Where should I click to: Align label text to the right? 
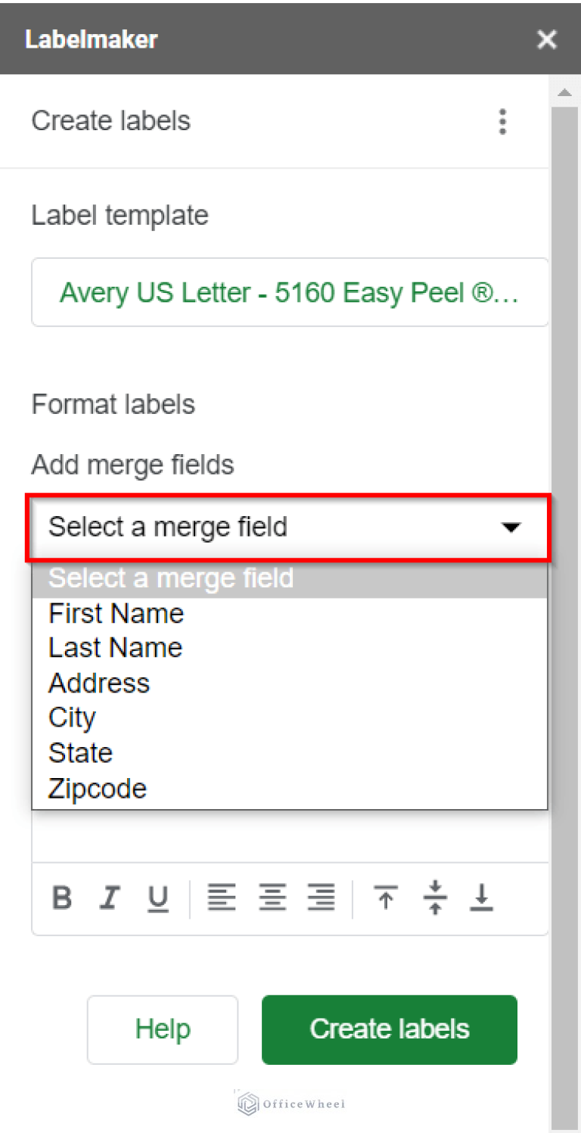point(321,898)
